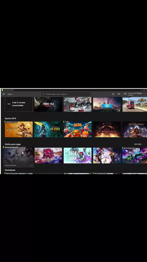The width and height of the screenshot is (147, 262).
Task: Click the discount badge on Fast Food Simulator
Action: click(67, 122)
